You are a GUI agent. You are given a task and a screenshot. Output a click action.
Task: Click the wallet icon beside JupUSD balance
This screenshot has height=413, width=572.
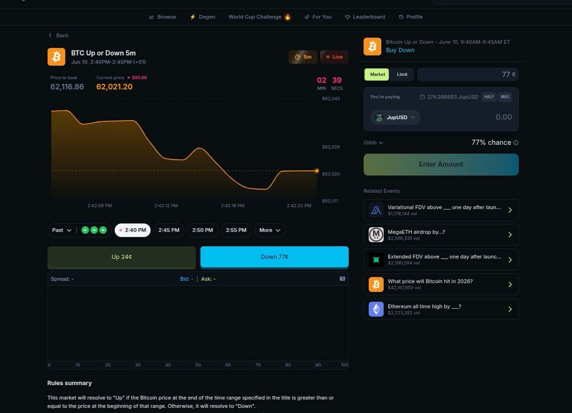(x=422, y=97)
